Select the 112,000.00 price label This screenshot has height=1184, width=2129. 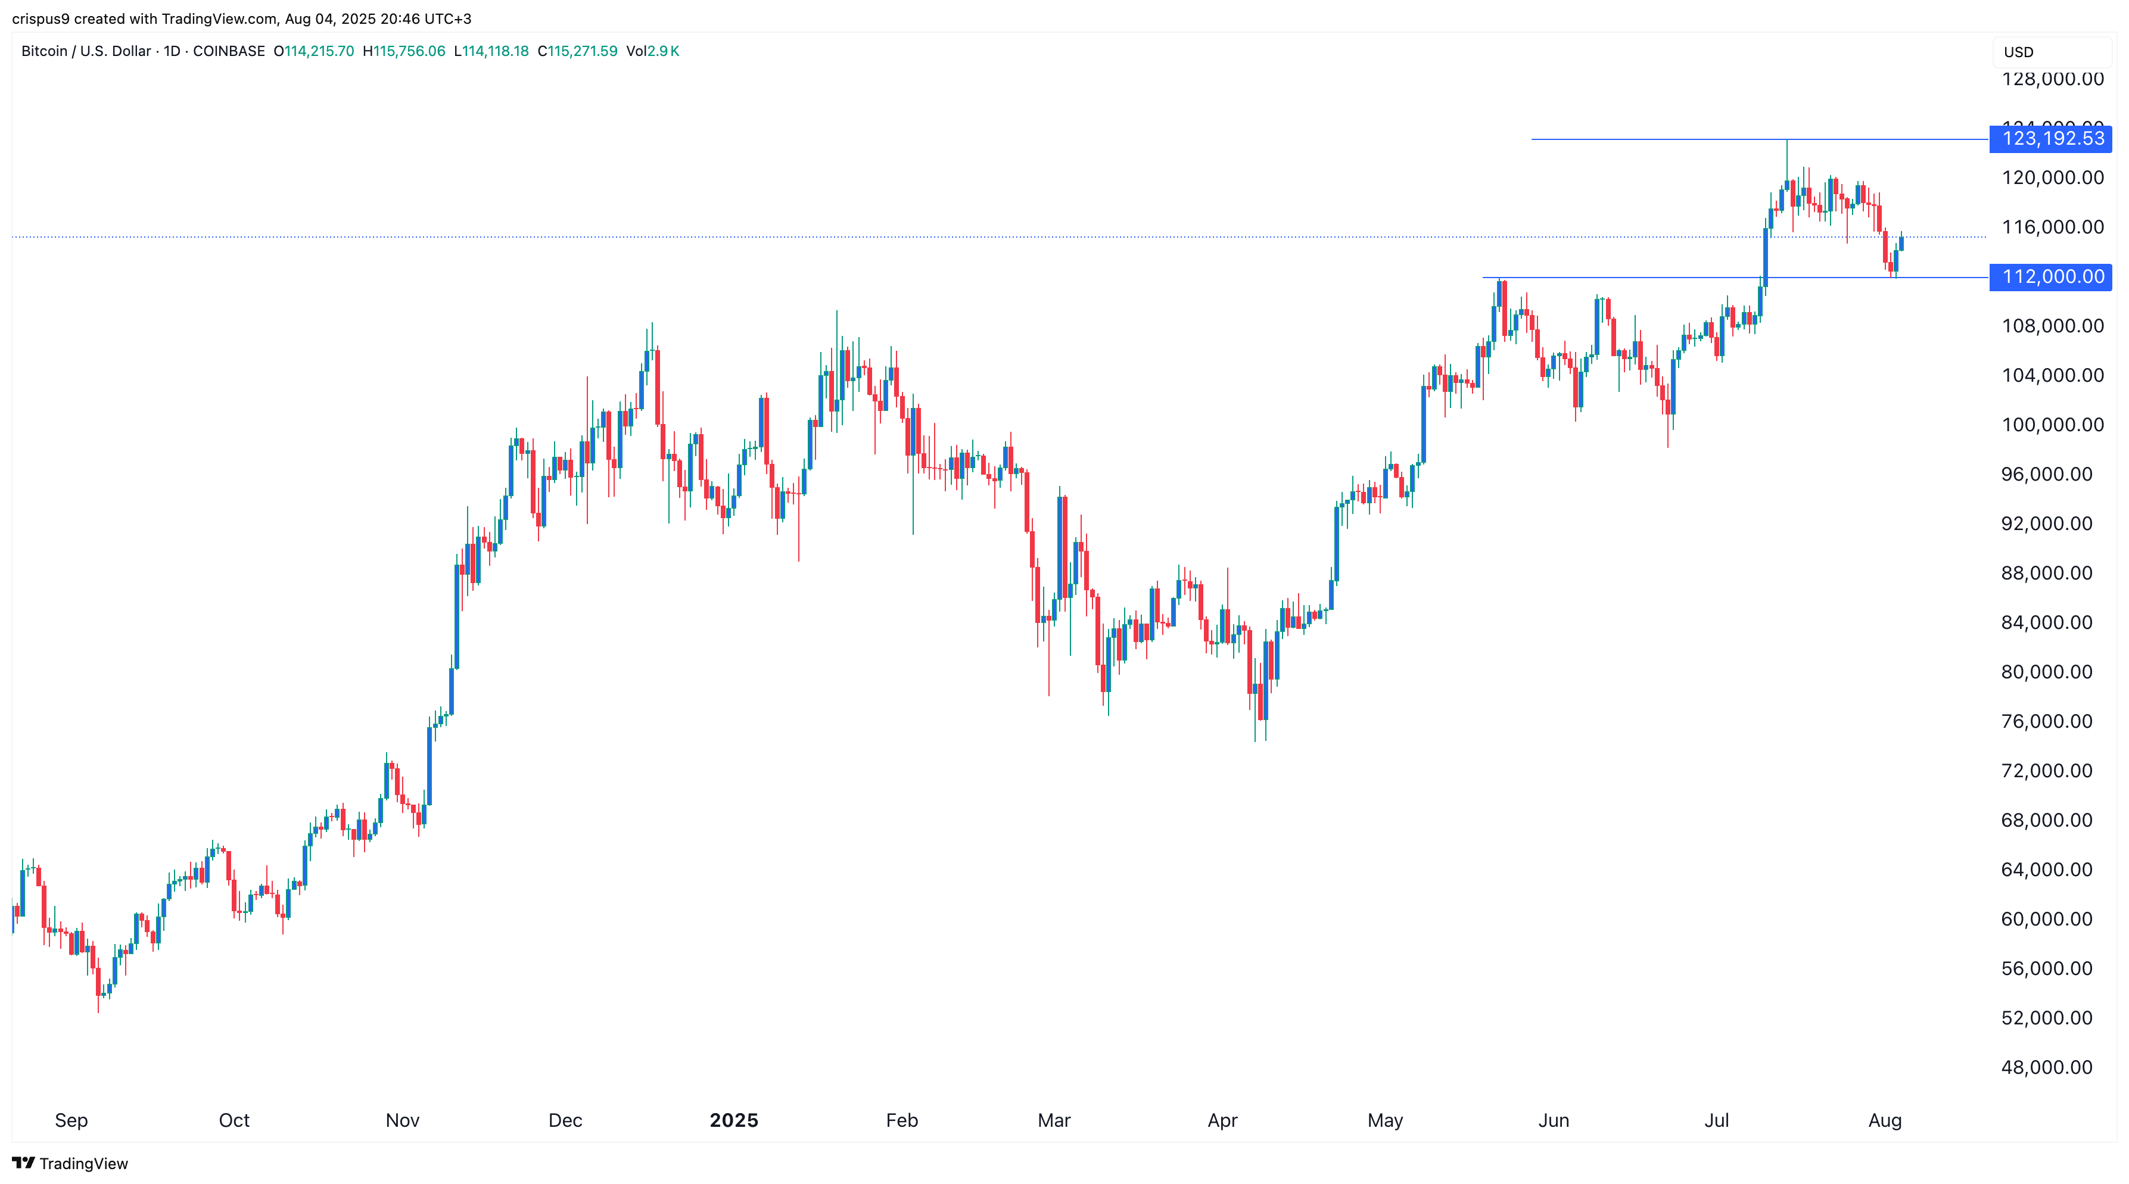tap(2052, 277)
